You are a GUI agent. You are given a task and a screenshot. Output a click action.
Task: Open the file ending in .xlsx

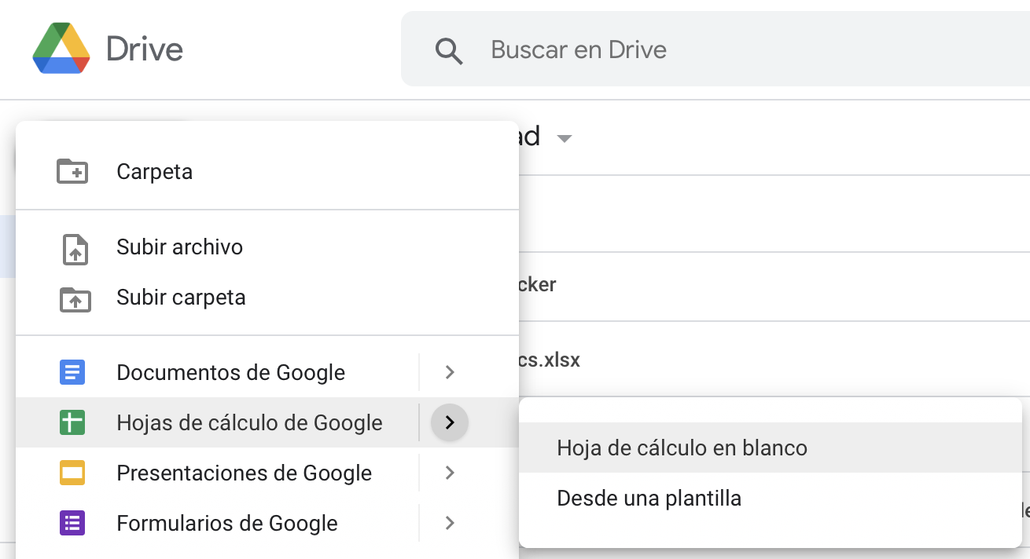point(550,360)
